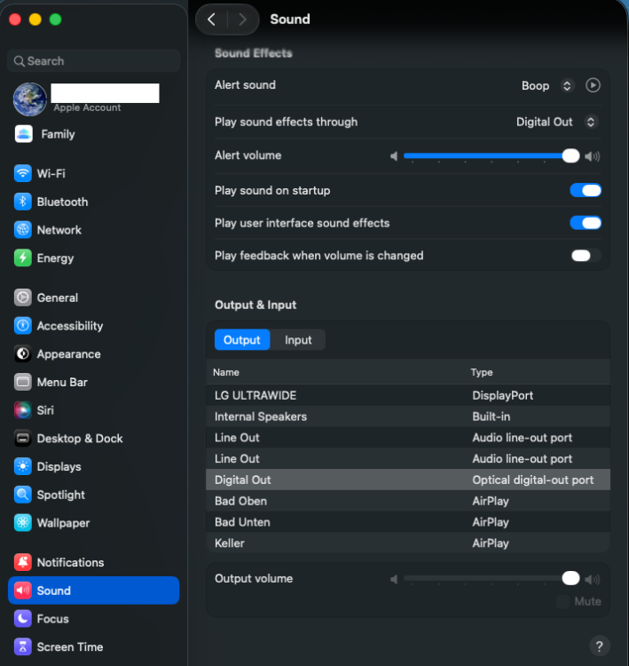The image size is (629, 666).
Task: Open the Sound help question mark
Action: point(600,646)
